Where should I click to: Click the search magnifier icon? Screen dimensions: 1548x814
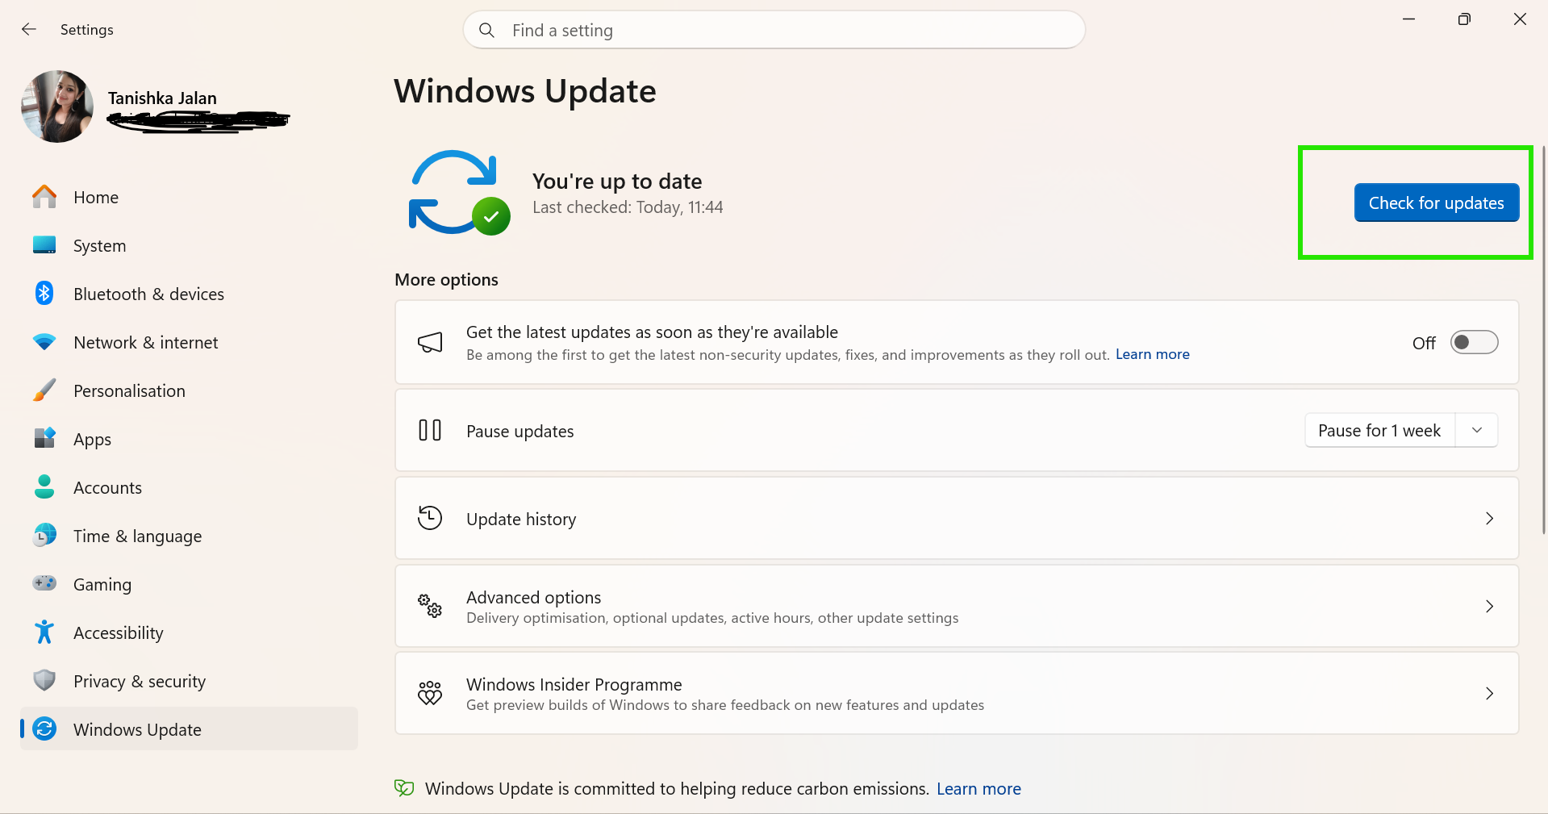(486, 30)
